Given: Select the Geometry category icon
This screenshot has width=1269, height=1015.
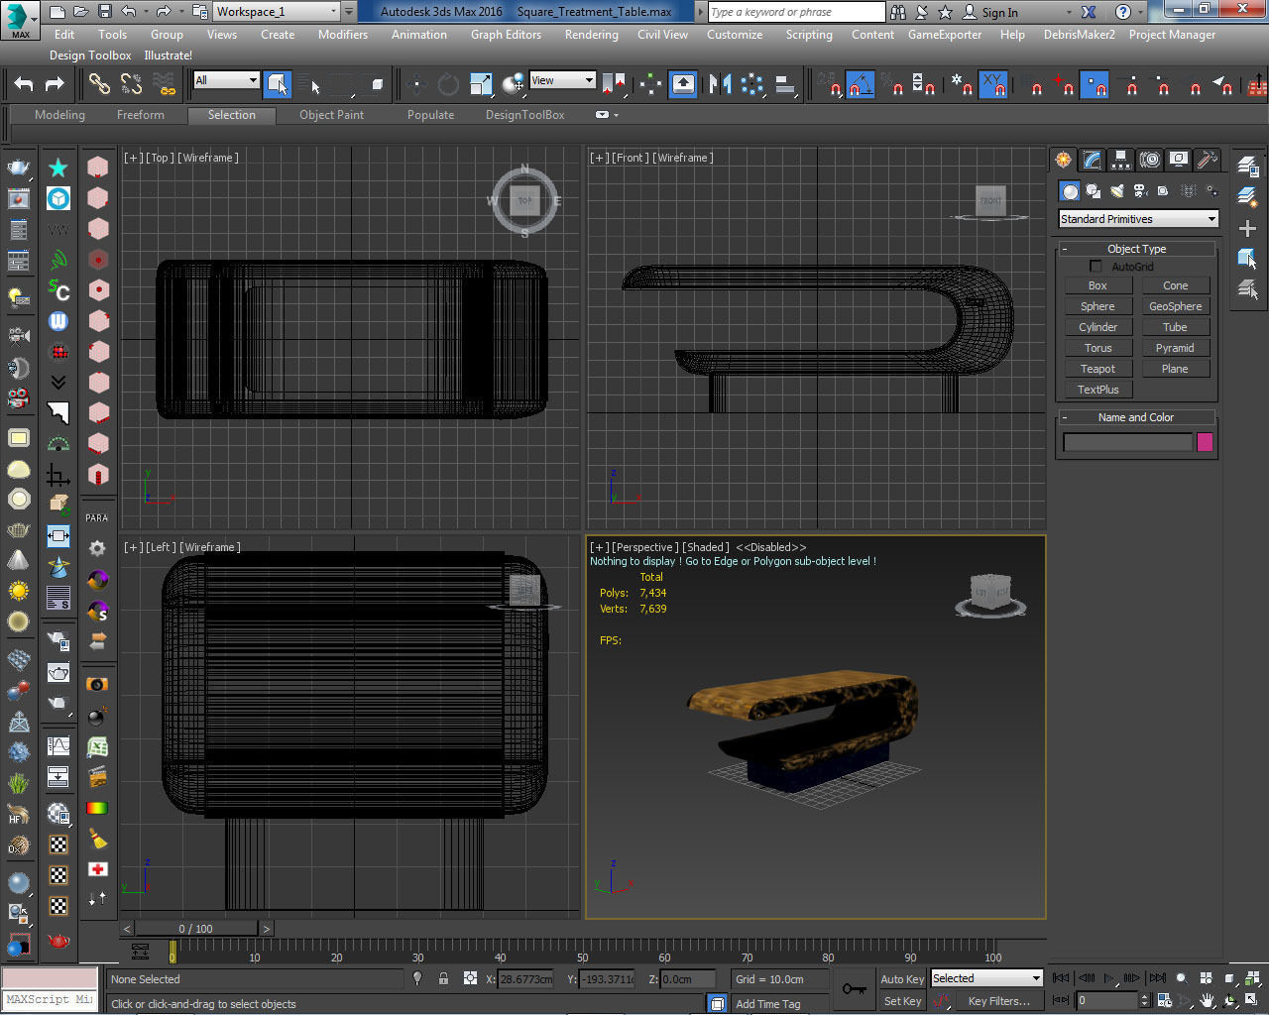Looking at the screenshot, I should [1070, 191].
